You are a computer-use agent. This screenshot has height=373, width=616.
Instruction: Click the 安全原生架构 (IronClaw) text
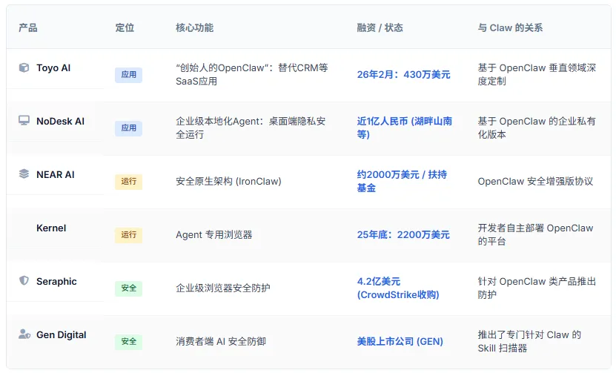228,182
